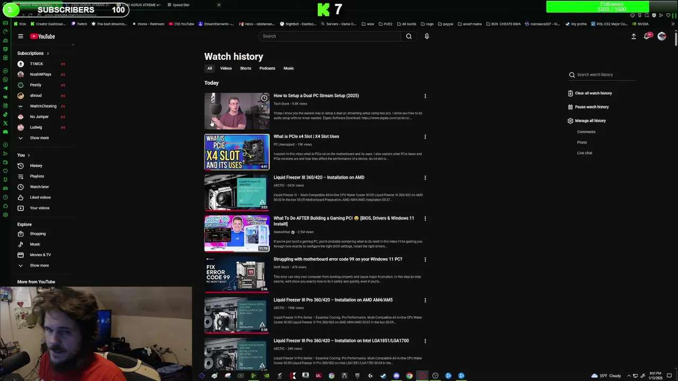The image size is (678, 381).
Task: Open the You section chevron
Action: 29,155
